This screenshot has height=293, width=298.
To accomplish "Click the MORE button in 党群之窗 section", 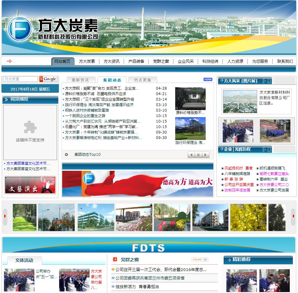I will 200,260.
